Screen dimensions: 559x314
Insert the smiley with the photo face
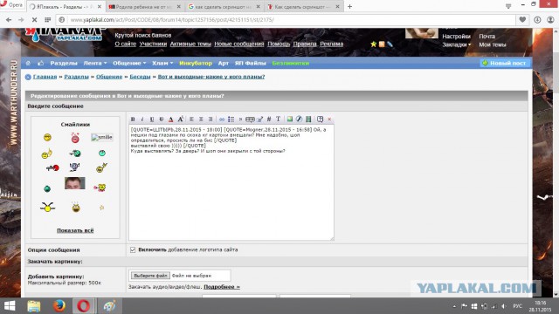pyautogui.click(x=75, y=183)
